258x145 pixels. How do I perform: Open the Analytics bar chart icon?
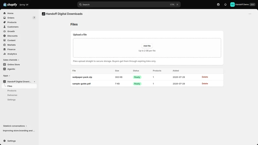pos(5,54)
